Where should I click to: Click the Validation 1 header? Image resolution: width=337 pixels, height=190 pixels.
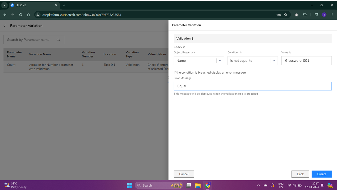tap(253, 39)
